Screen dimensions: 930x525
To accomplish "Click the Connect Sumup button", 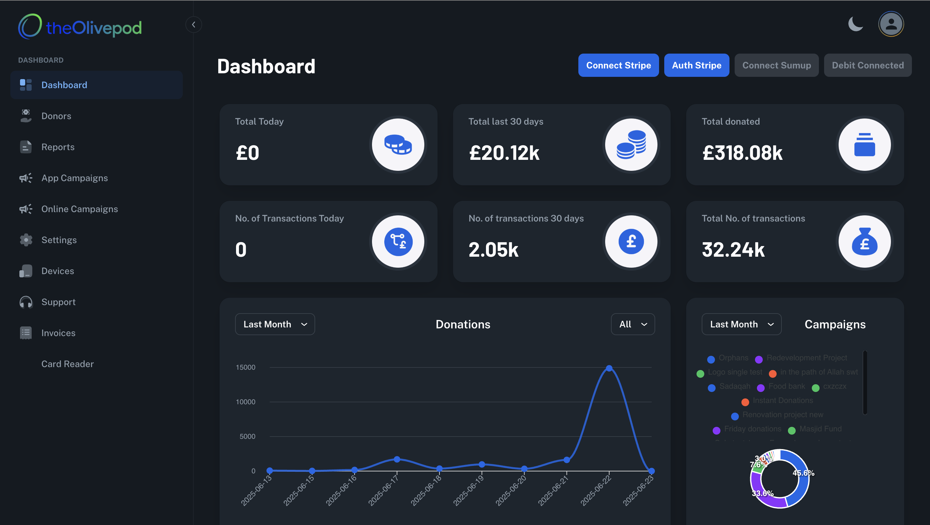I will (777, 65).
